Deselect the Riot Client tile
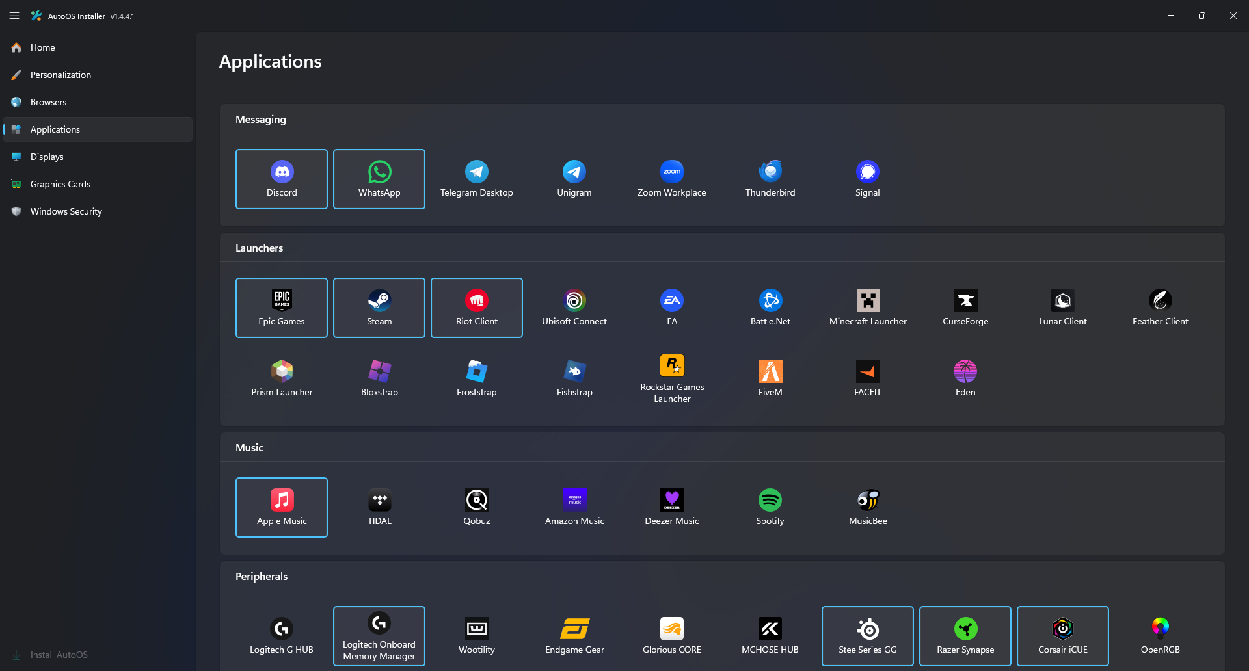Image resolution: width=1249 pixels, height=671 pixels. [x=477, y=308]
